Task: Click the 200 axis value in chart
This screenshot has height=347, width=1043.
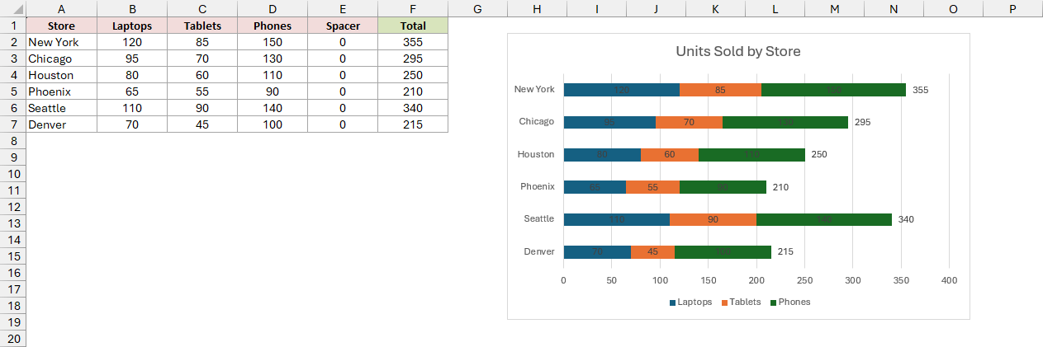Action: (756, 281)
